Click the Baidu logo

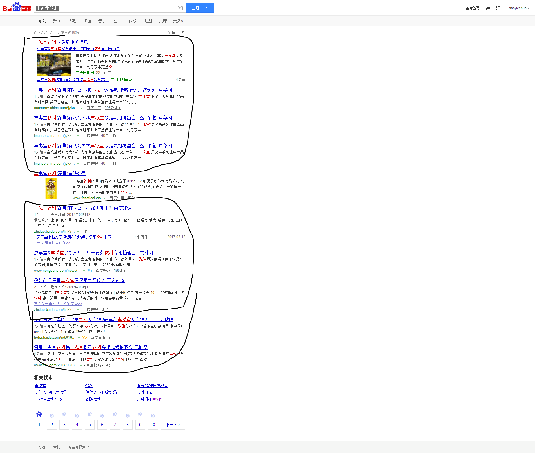[17, 7]
